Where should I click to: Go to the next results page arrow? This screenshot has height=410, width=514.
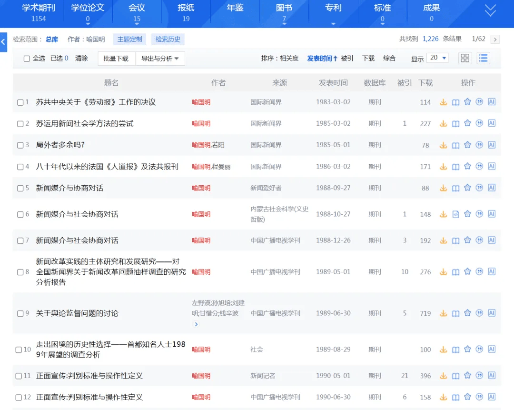tap(495, 40)
